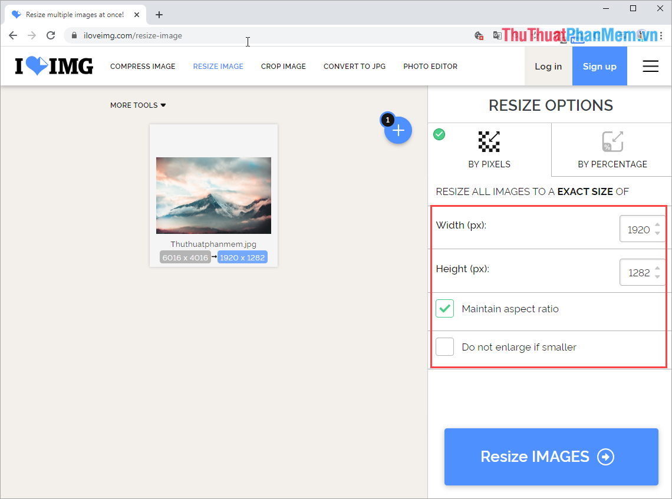Image resolution: width=672 pixels, height=499 pixels.
Task: Open the CROP IMAGE menu item
Action: (283, 66)
